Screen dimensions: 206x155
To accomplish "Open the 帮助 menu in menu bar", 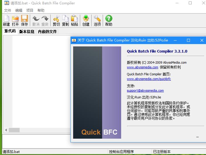I will click(41, 10).
